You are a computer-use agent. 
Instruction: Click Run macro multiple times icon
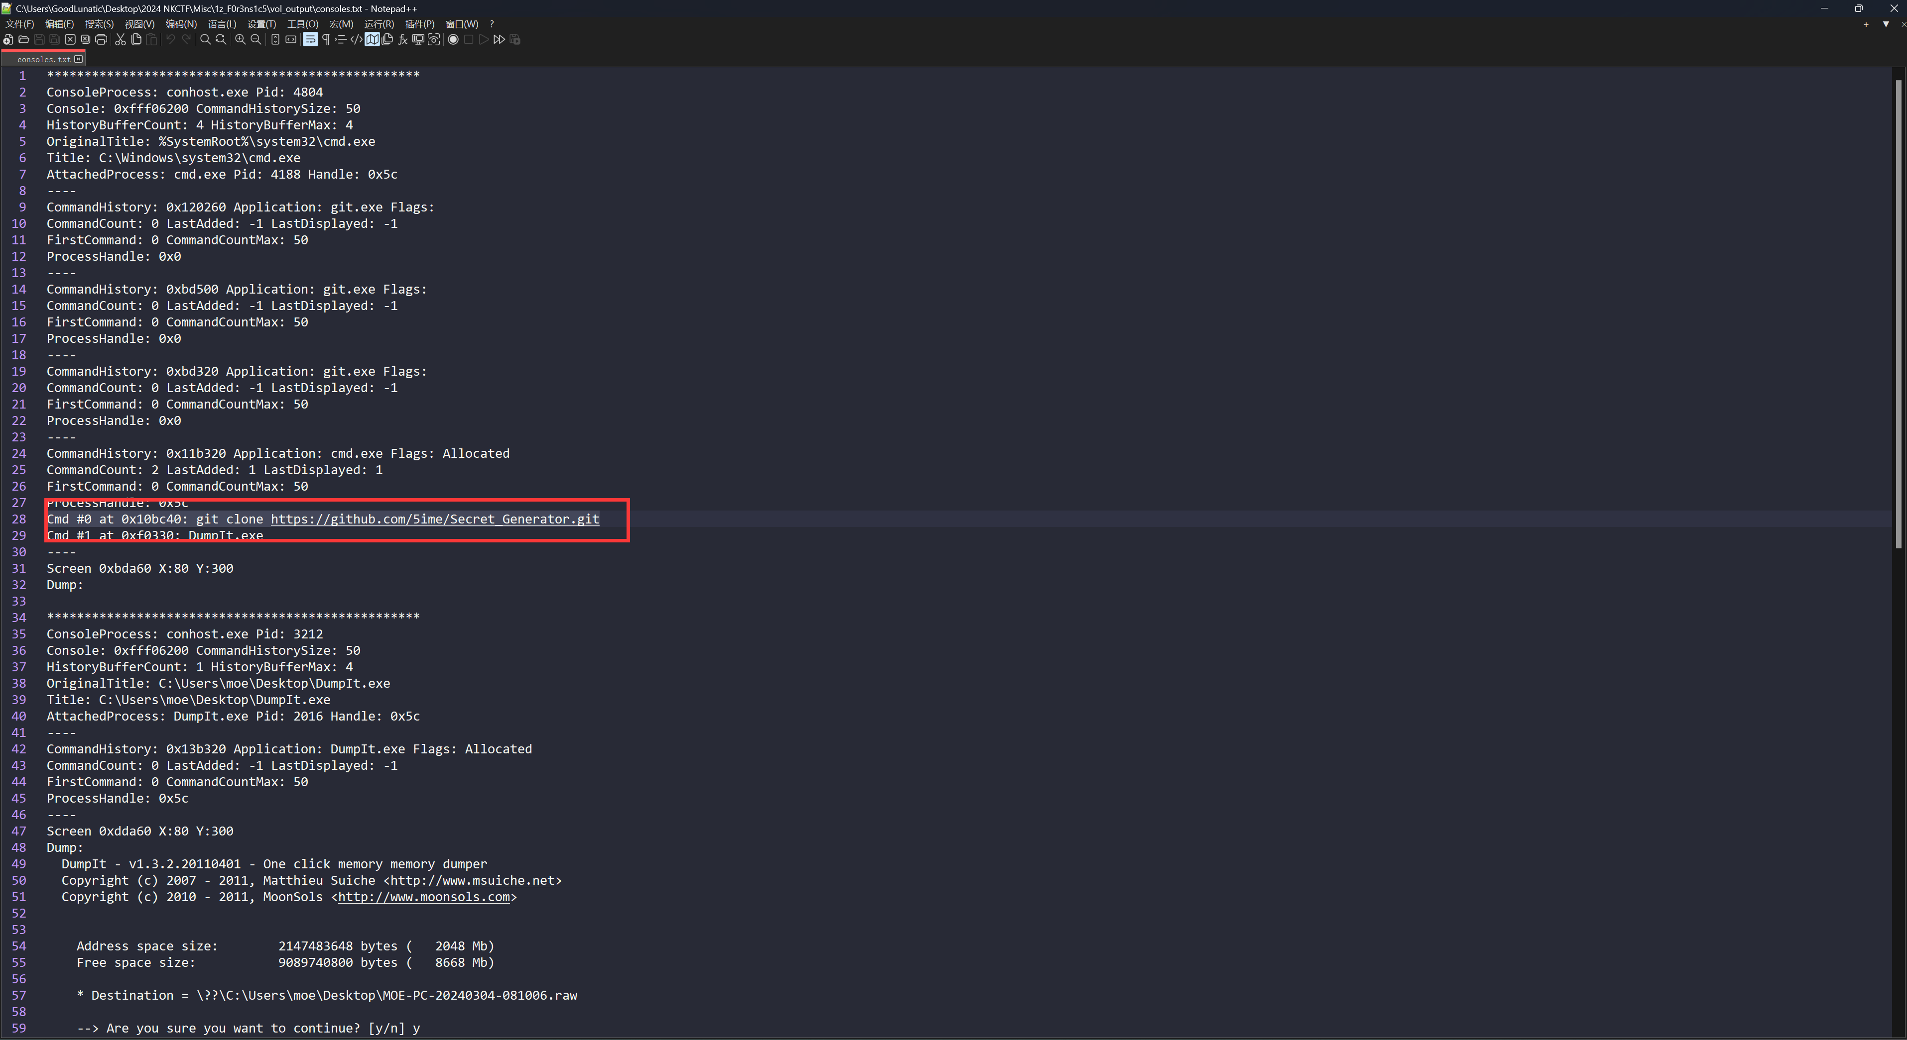(x=499, y=39)
